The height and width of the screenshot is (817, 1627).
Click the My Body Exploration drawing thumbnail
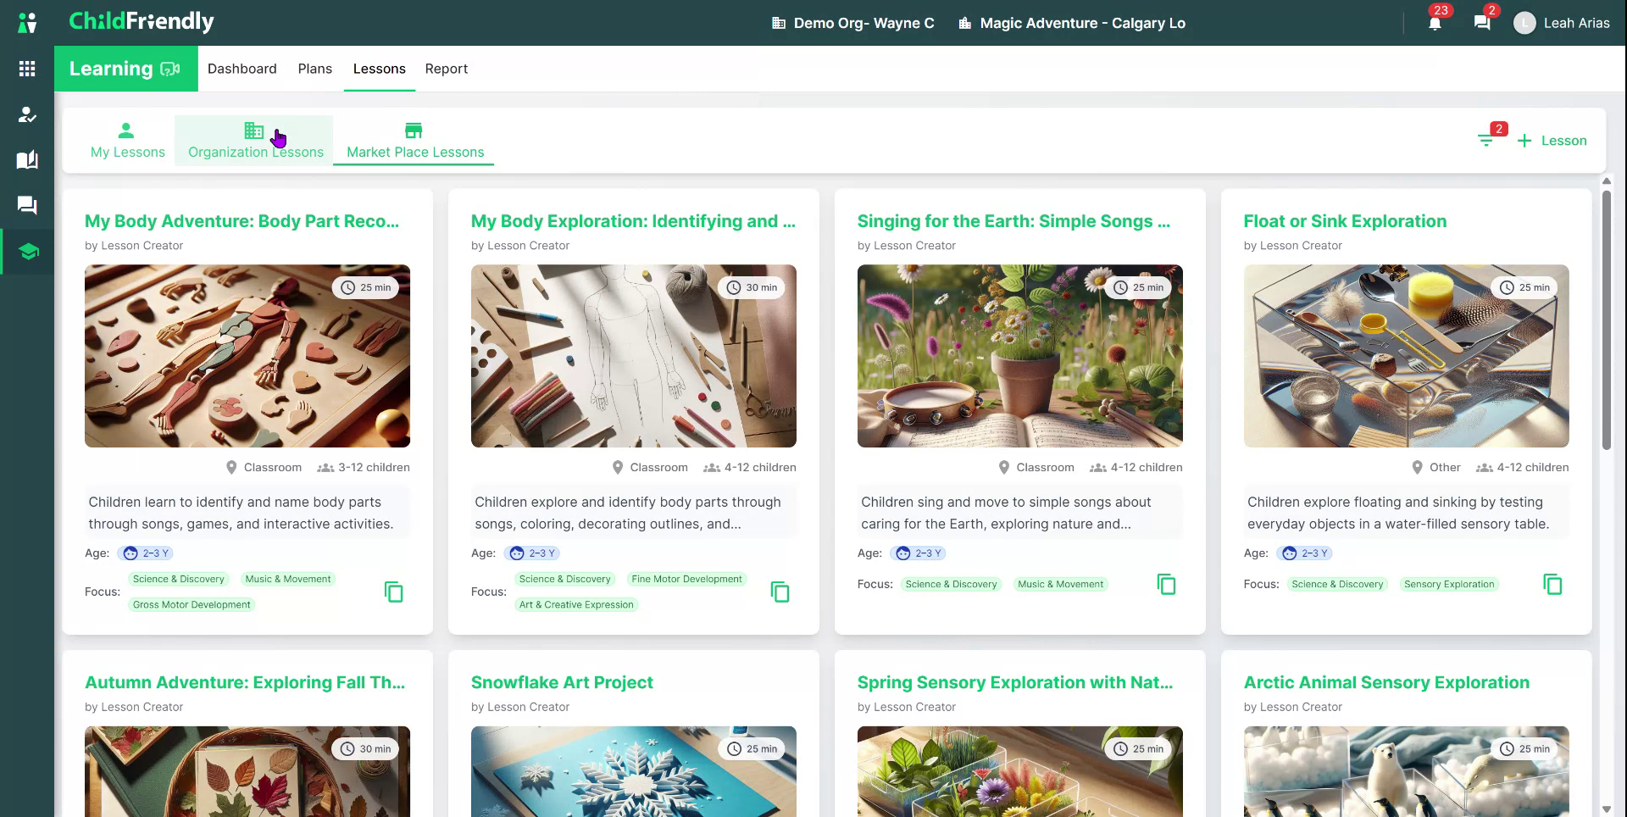tap(634, 356)
